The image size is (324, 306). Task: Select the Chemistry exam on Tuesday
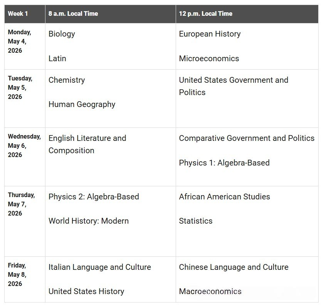[67, 80]
